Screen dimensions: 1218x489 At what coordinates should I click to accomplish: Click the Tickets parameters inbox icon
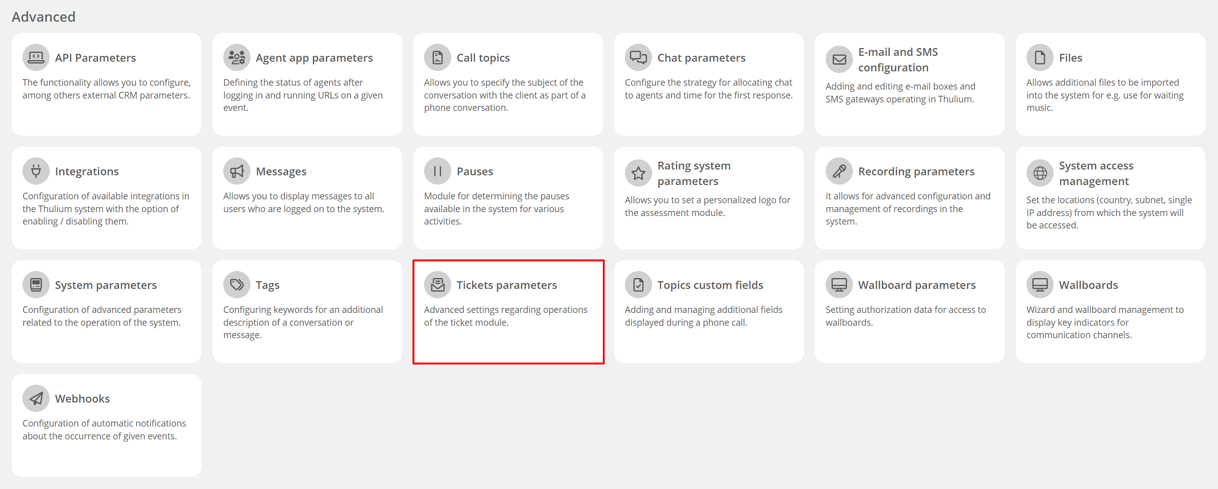pos(437,285)
